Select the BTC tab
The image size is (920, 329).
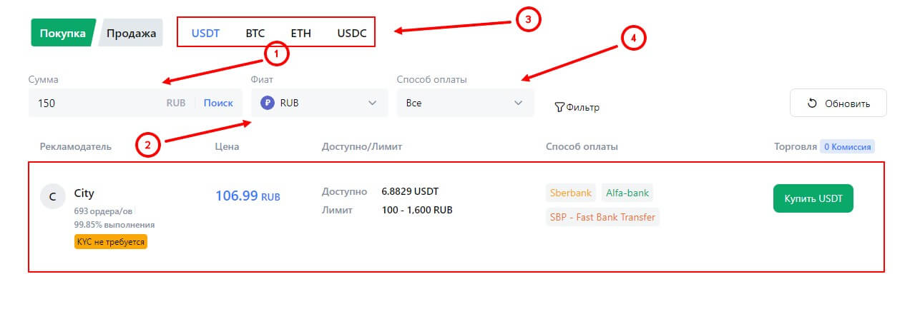pos(255,33)
